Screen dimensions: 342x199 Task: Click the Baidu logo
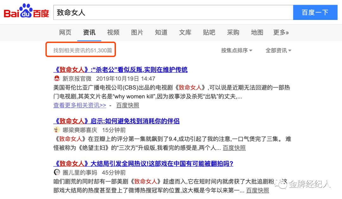[26, 11]
